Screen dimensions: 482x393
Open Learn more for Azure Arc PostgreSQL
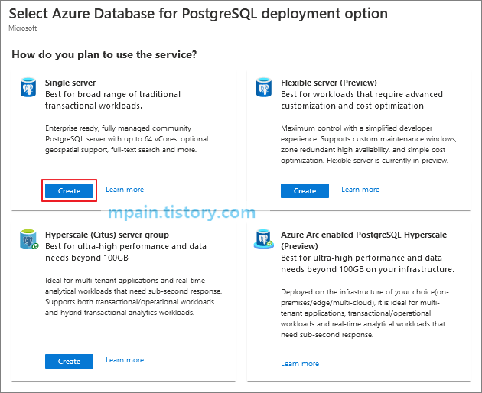click(300, 364)
